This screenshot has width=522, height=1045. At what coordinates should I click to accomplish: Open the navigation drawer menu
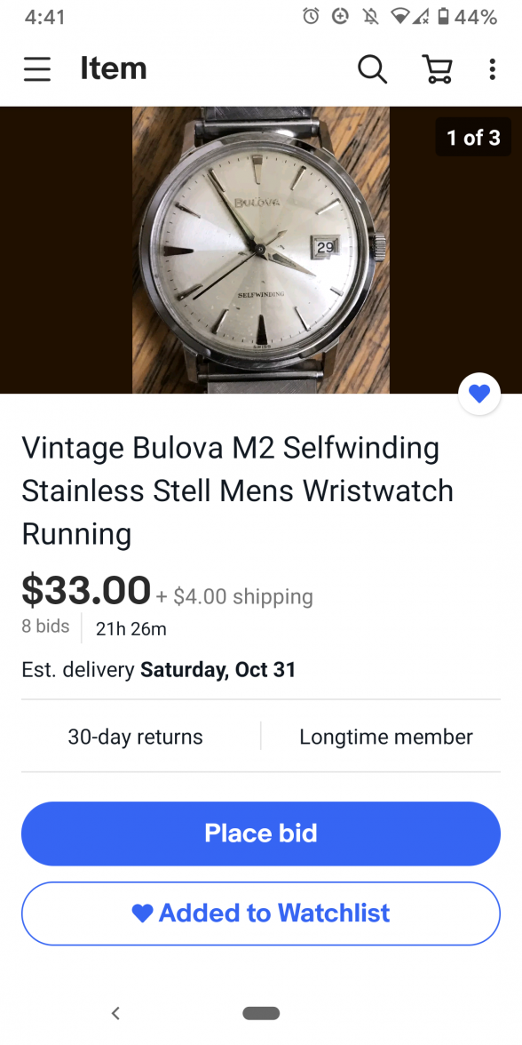pyautogui.click(x=36, y=68)
